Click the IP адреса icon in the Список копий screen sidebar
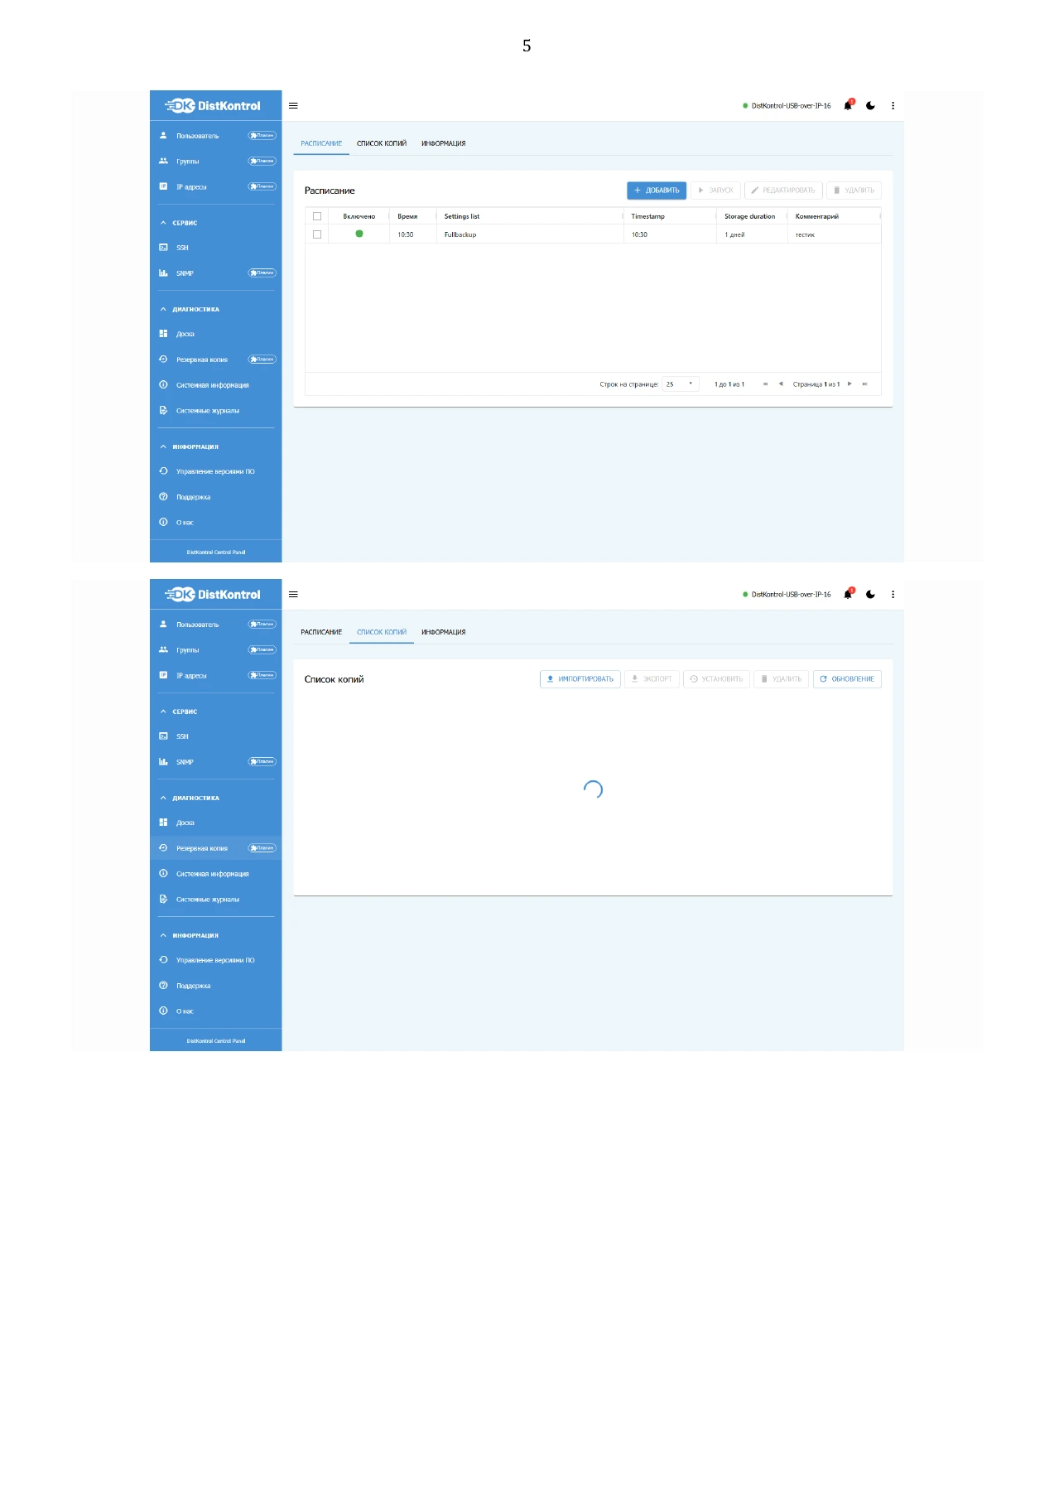Viewport: 1054px width, 1491px height. pyautogui.click(x=163, y=676)
